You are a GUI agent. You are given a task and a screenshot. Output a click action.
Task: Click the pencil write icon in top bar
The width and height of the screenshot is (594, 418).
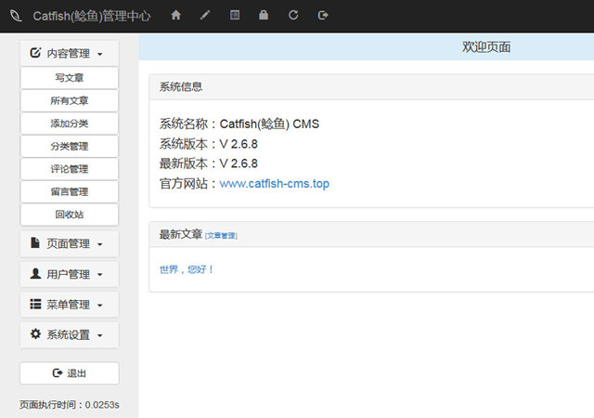[205, 16]
